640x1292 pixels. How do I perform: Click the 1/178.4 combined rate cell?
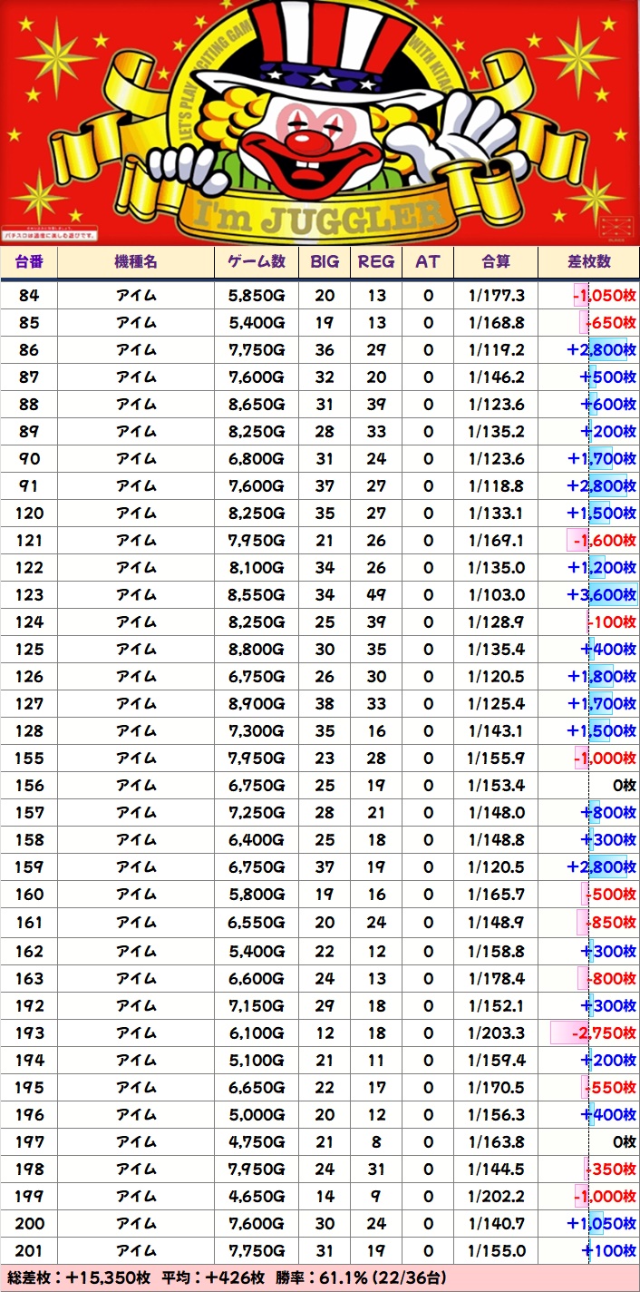pyautogui.click(x=496, y=978)
